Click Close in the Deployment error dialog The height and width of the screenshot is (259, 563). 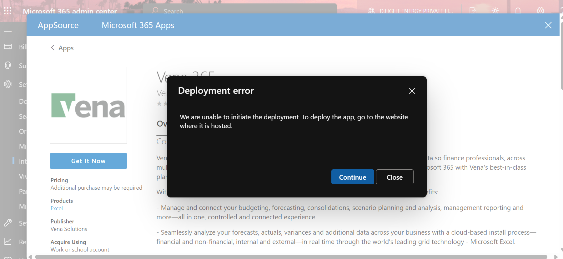pyautogui.click(x=395, y=177)
